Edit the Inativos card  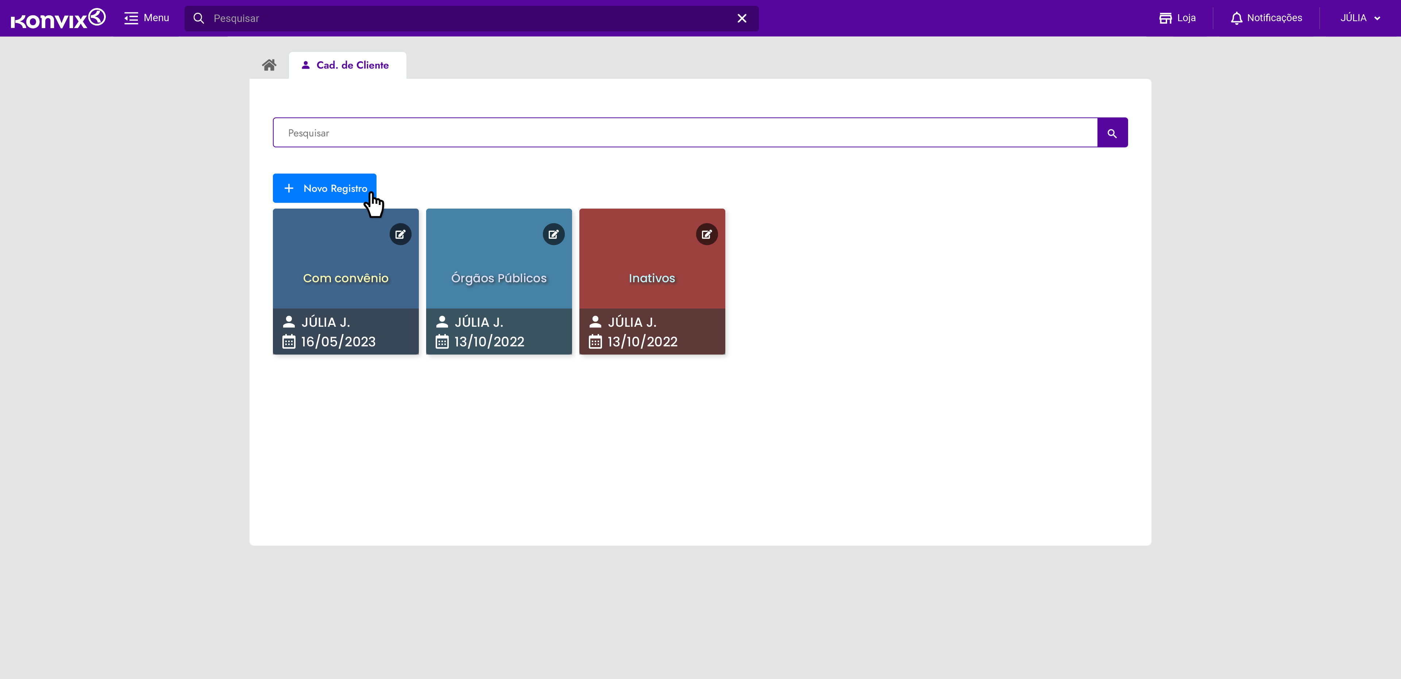706,234
